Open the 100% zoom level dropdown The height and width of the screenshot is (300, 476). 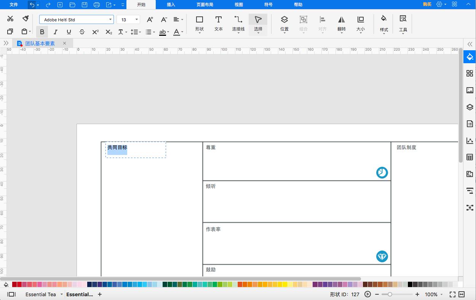(x=433, y=294)
